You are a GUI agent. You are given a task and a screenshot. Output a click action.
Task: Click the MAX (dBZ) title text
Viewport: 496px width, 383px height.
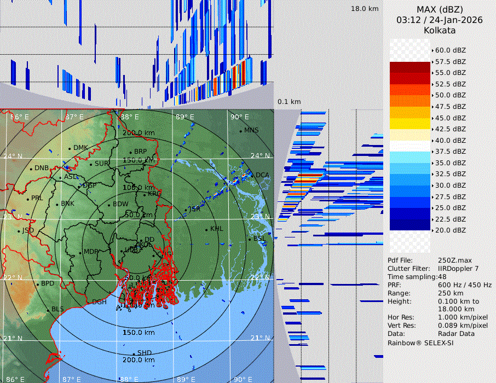[440, 9]
